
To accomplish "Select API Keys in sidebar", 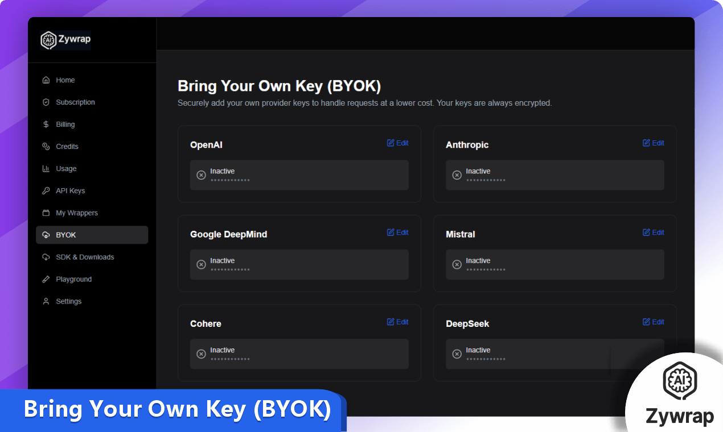I will click(92, 191).
